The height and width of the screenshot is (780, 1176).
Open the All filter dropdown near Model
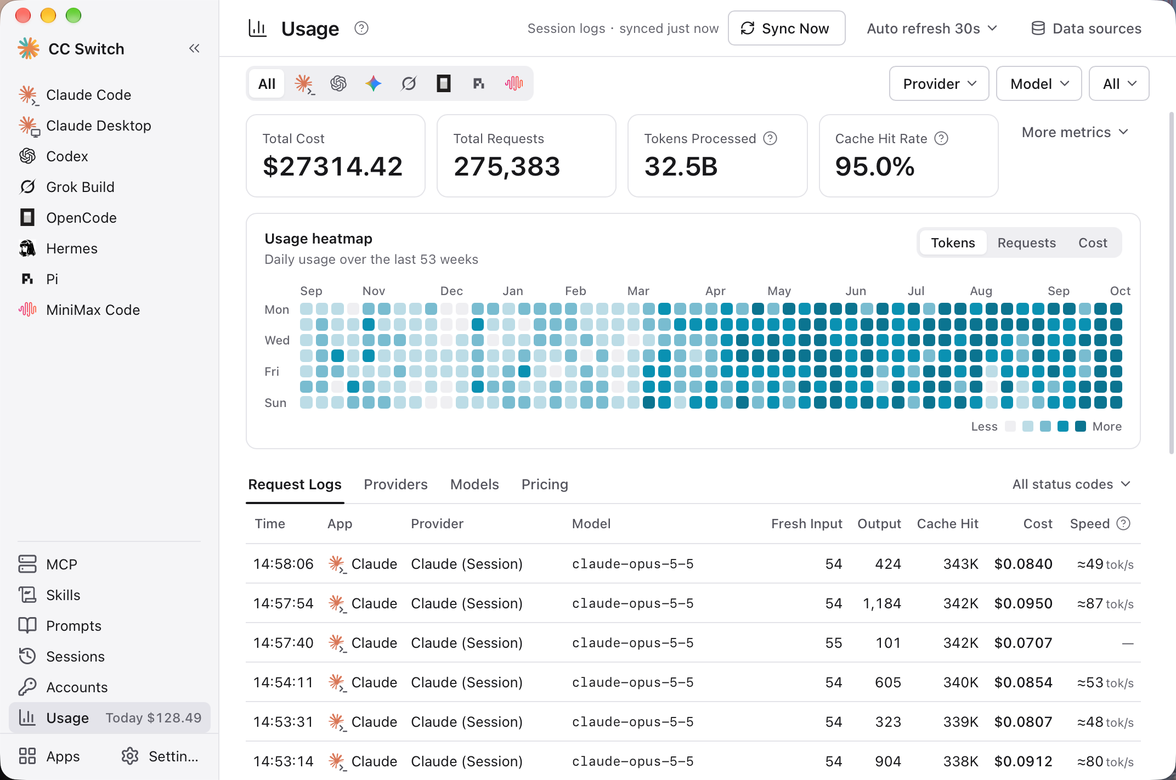1119,84
